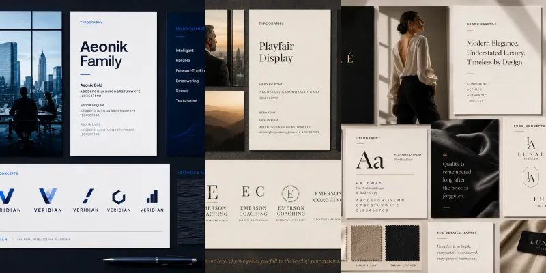Viewport: 546px width, 273px height.
Task: Select the Italian Leather black swatch
Action: tap(402, 243)
